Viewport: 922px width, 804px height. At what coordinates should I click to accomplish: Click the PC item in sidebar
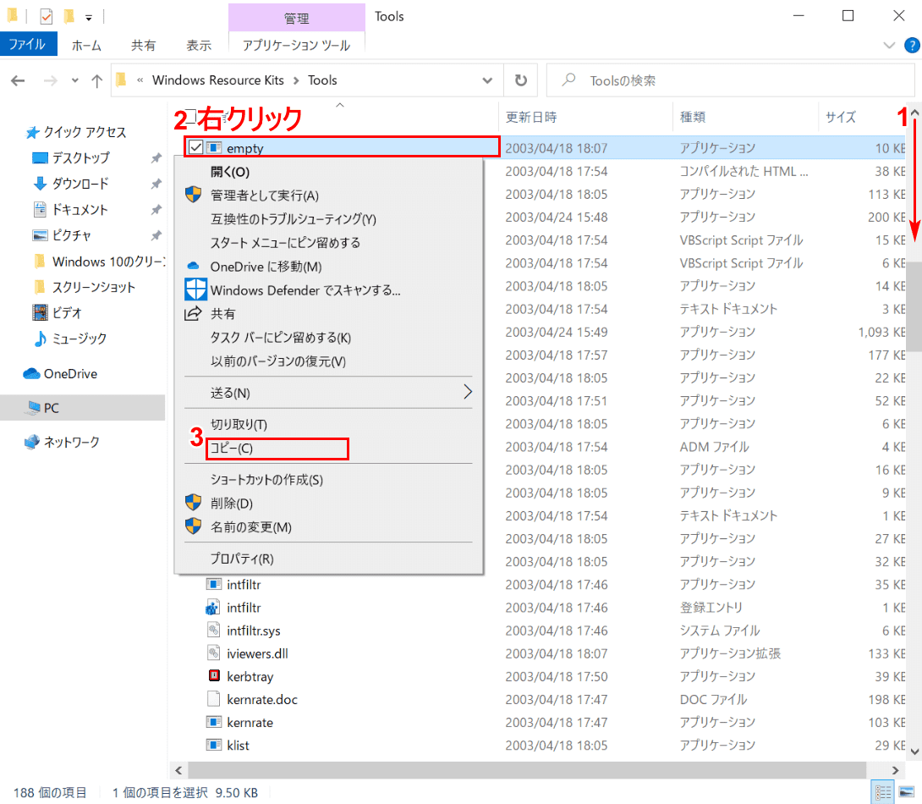pos(82,408)
